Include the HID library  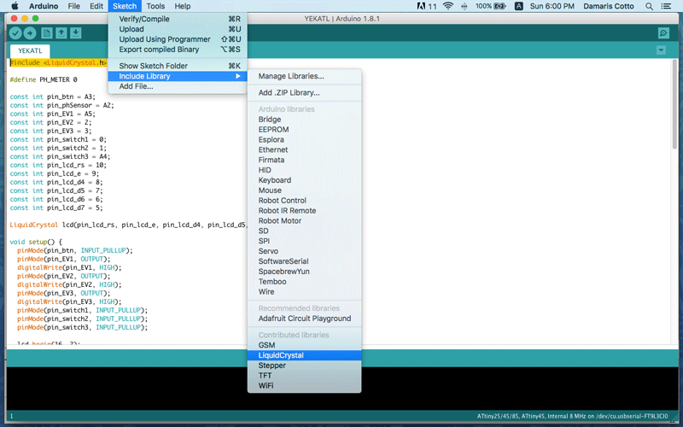[304, 170]
